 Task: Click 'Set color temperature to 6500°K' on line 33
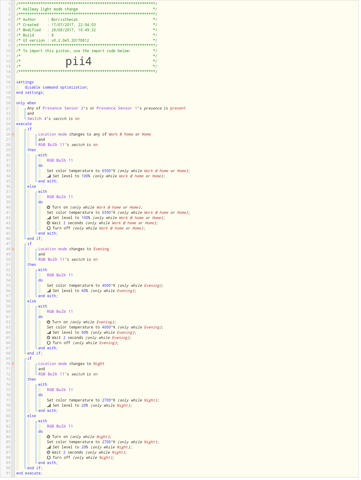point(81,171)
